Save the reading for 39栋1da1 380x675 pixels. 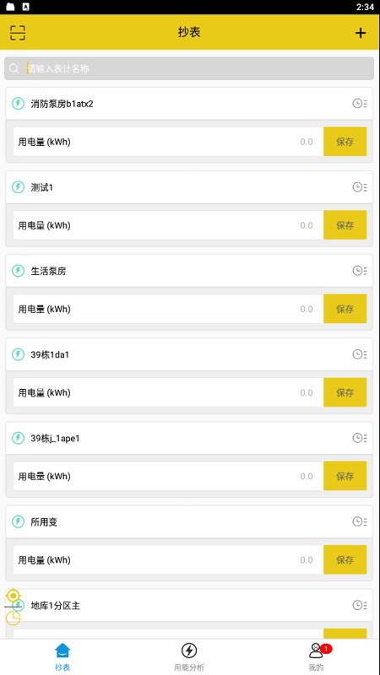coord(345,392)
